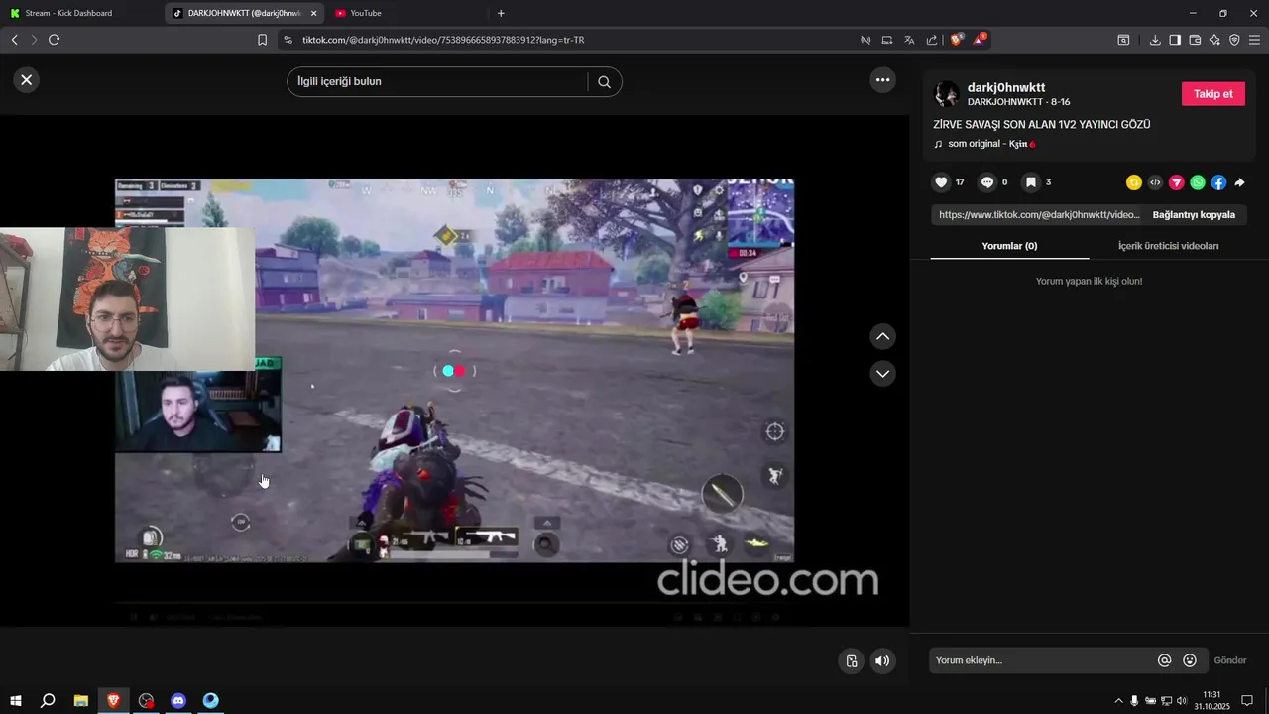Screen dimensions: 1269x714
Task: Open emoji picker in comment box
Action: click(x=1190, y=660)
